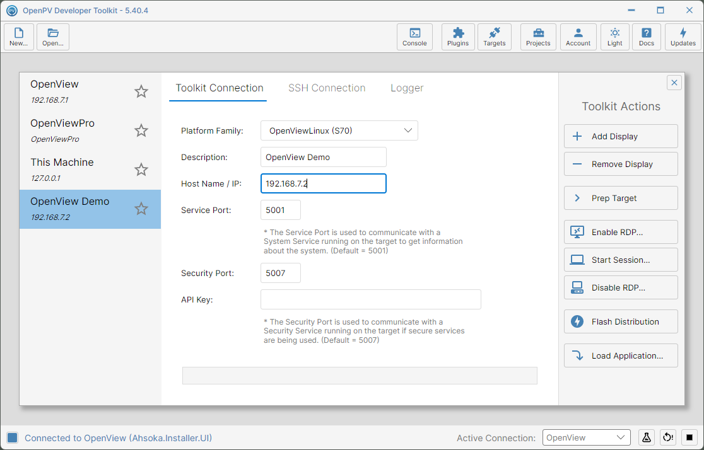Open the Docs help
This screenshot has height=450, width=704.
(x=647, y=37)
